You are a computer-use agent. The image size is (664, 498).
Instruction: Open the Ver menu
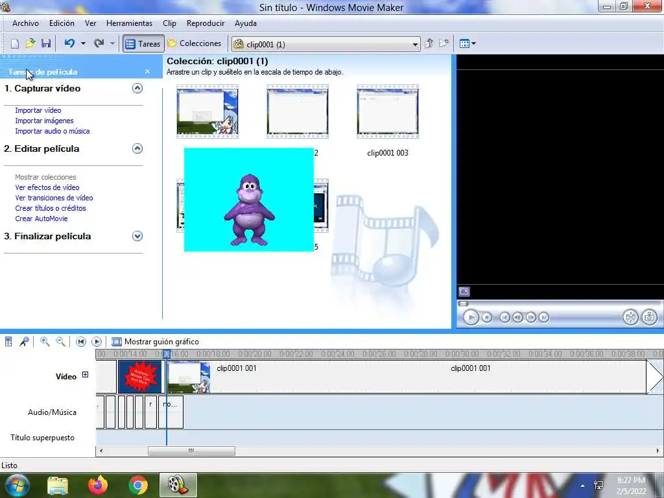click(x=91, y=23)
